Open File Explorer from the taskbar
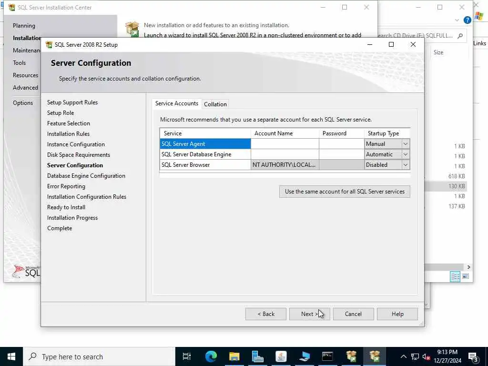Screen dimensions: 488x366 (234, 356)
